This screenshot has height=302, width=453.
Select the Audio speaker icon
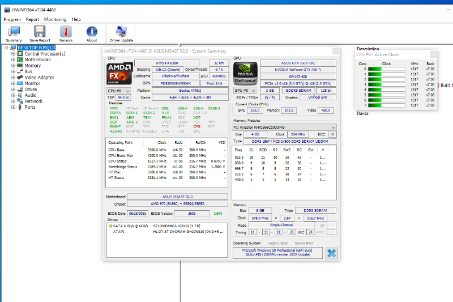pyautogui.click(x=20, y=95)
